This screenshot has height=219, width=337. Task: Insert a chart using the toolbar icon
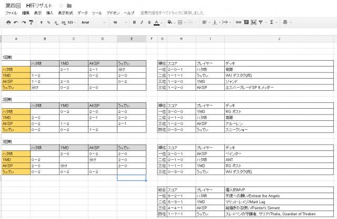(x=253, y=22)
